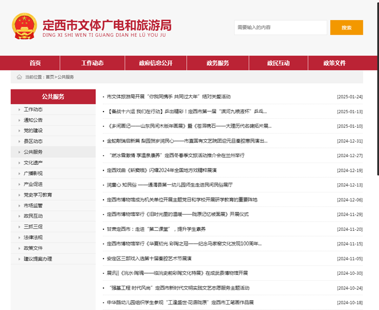Image resolution: width=379 pixels, height=310 pixels.
Task: Open the article dated 2025-01-24
Action: pyautogui.click(x=169, y=96)
